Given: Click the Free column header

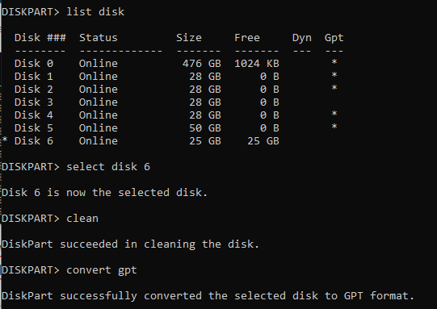Looking at the screenshot, I should tap(247, 38).
